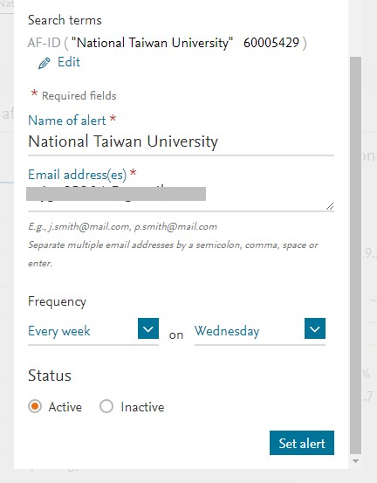This screenshot has width=377, height=483.
Task: Expand day list with Wednesday chevron button
Action: pyautogui.click(x=315, y=328)
